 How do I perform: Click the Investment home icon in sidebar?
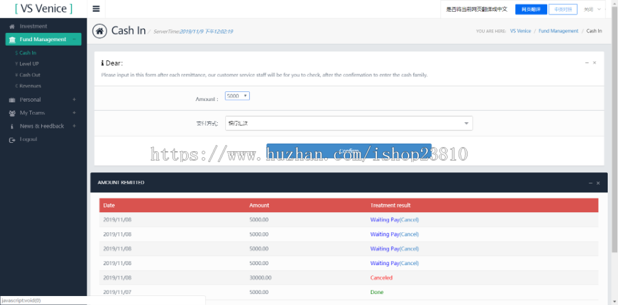(x=12, y=26)
